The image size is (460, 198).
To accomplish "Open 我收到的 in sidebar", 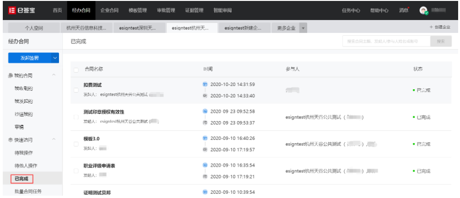I will click(24, 89).
